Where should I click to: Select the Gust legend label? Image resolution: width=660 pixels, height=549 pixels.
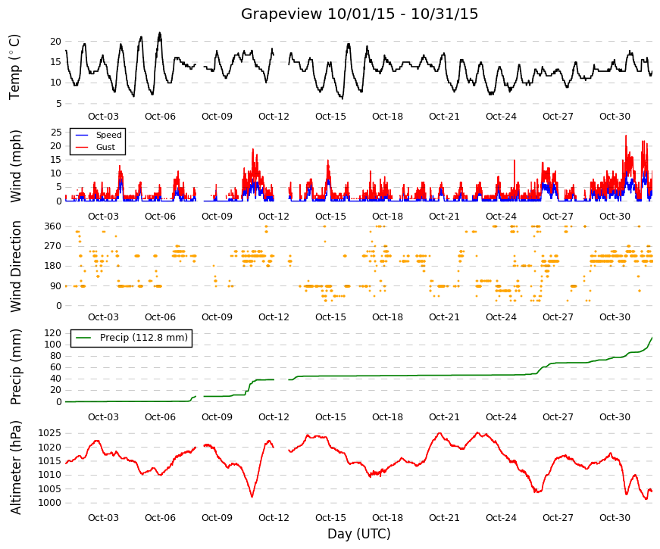tap(105, 147)
